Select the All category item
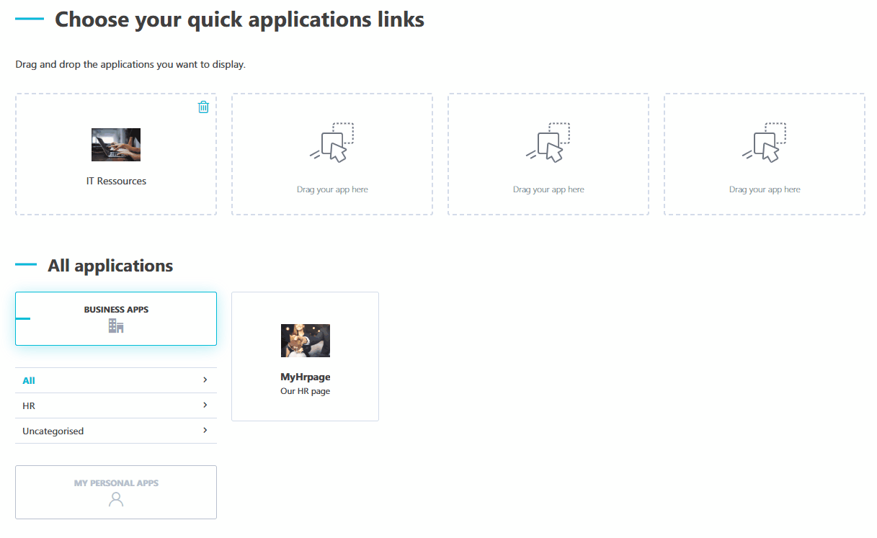This screenshot has width=877, height=538. coord(116,380)
